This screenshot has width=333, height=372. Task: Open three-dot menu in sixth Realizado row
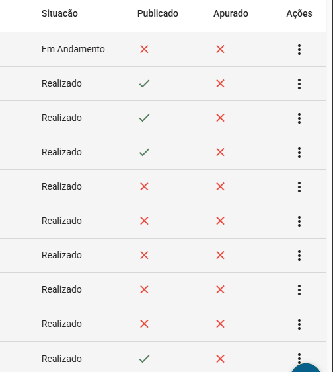(299, 256)
